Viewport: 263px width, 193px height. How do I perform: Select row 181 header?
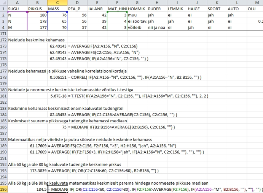pos(4,96)
